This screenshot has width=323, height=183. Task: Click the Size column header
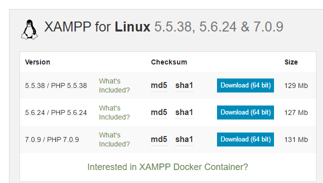pos(291,62)
